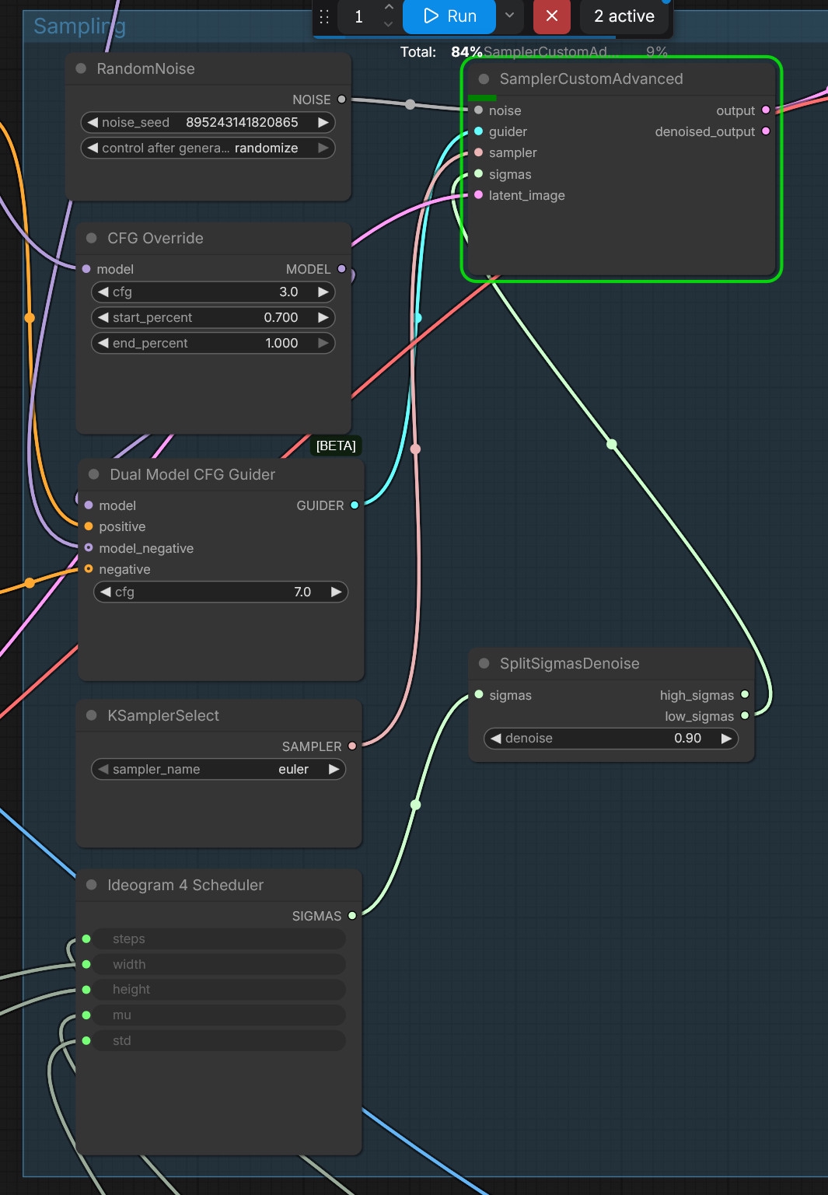The image size is (828, 1195).
Task: Cancel the current run with red X
Action: tap(552, 16)
